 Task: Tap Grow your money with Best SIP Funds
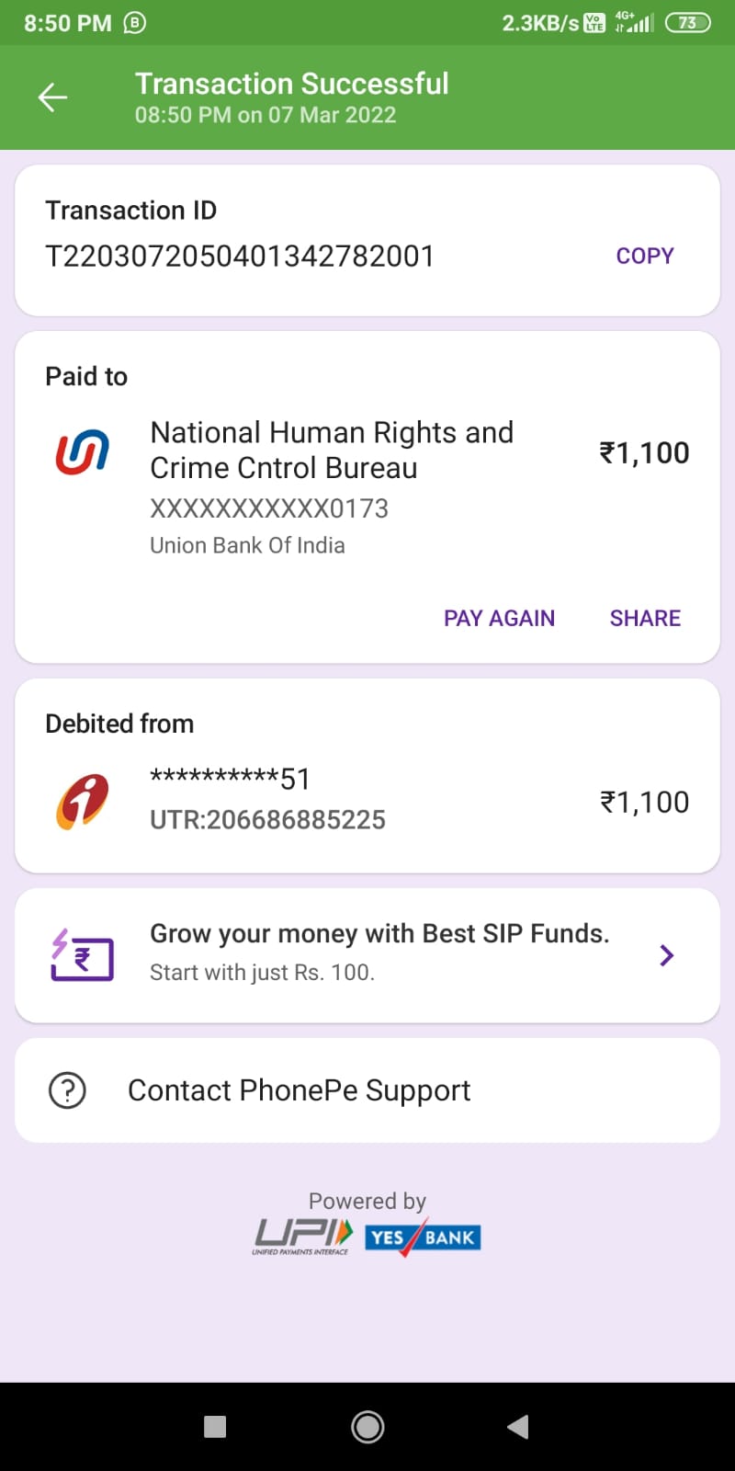click(x=379, y=934)
